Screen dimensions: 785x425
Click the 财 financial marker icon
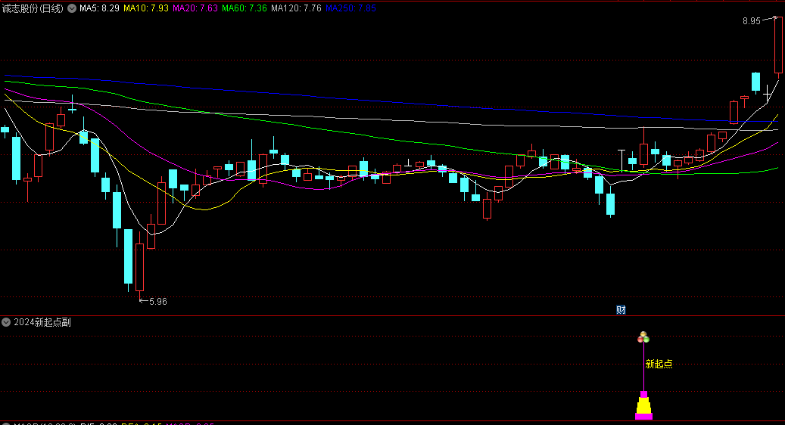point(621,310)
